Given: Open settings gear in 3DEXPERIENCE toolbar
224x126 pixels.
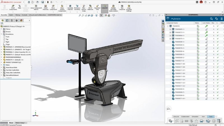Looking at the screenshot, I should coord(214,121).
